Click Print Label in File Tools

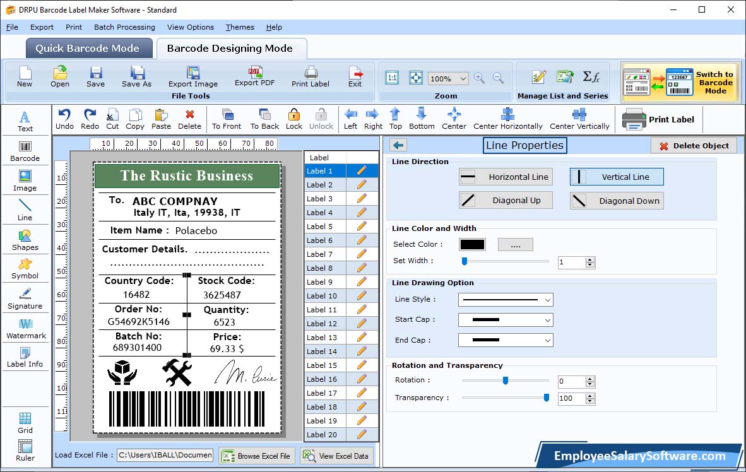tap(310, 76)
